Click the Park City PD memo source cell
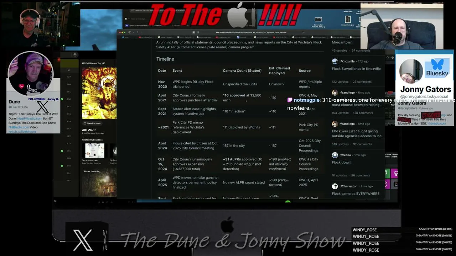Image resolution: width=456 pixels, height=256 pixels. click(309, 127)
